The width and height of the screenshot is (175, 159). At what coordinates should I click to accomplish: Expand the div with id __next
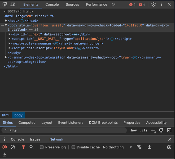click(10, 34)
